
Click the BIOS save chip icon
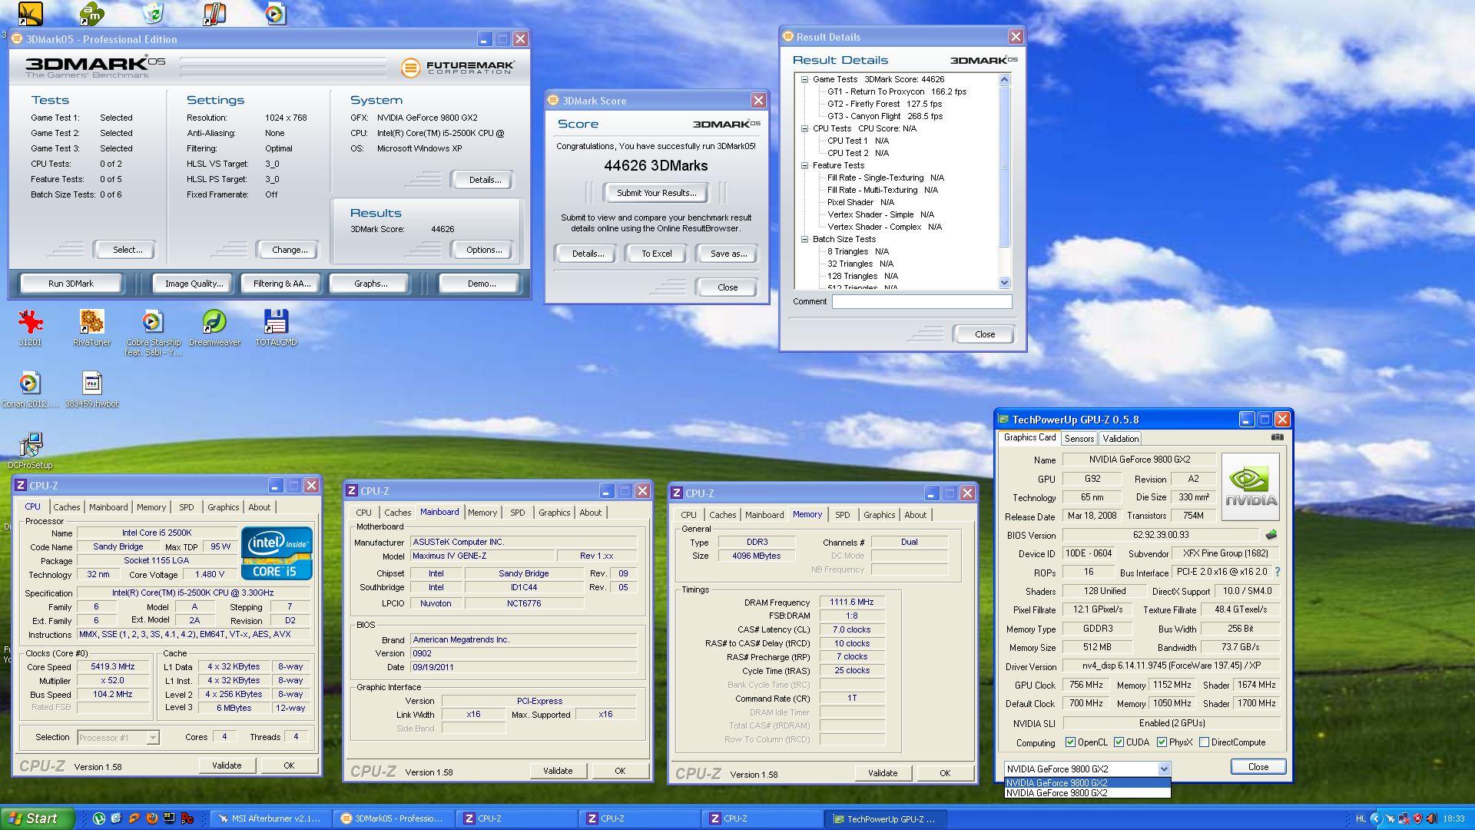click(1271, 535)
